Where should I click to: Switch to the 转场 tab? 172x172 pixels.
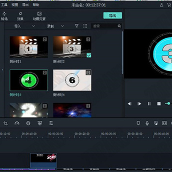point(4,16)
